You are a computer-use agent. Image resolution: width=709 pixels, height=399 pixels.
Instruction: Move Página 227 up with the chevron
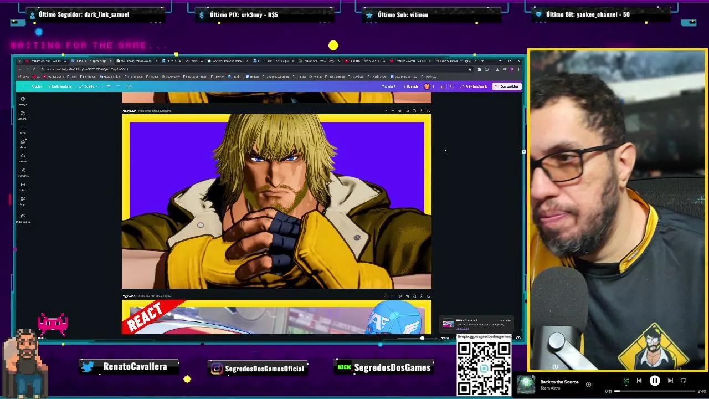pos(386,111)
